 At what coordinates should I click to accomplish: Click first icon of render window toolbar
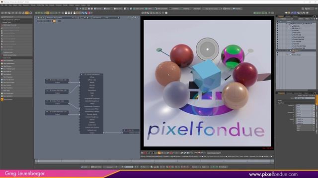(x=142, y=153)
